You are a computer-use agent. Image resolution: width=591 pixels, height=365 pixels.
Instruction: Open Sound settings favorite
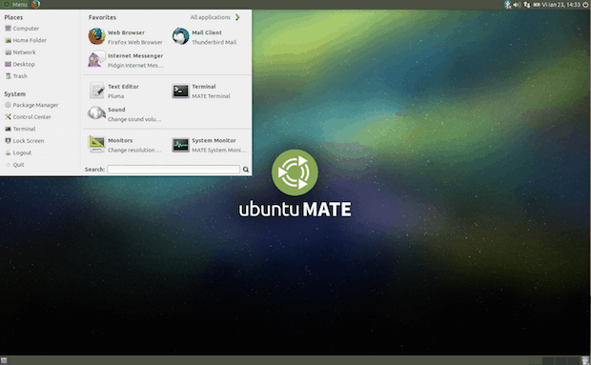(x=124, y=114)
